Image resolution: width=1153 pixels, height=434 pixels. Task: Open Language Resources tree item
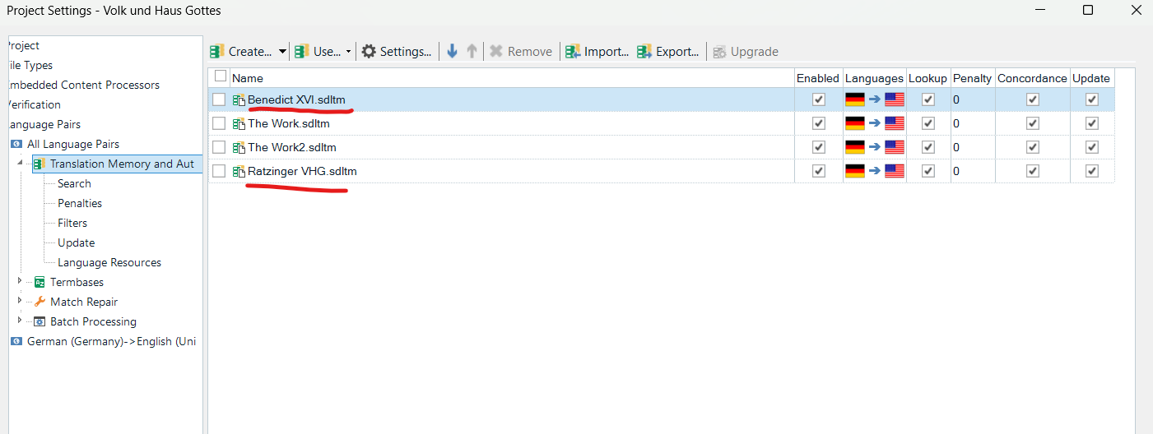pyautogui.click(x=109, y=262)
